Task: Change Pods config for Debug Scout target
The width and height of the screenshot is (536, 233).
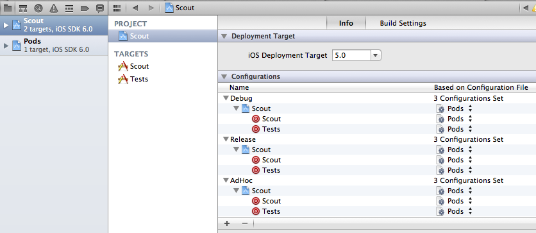Action: (x=455, y=119)
